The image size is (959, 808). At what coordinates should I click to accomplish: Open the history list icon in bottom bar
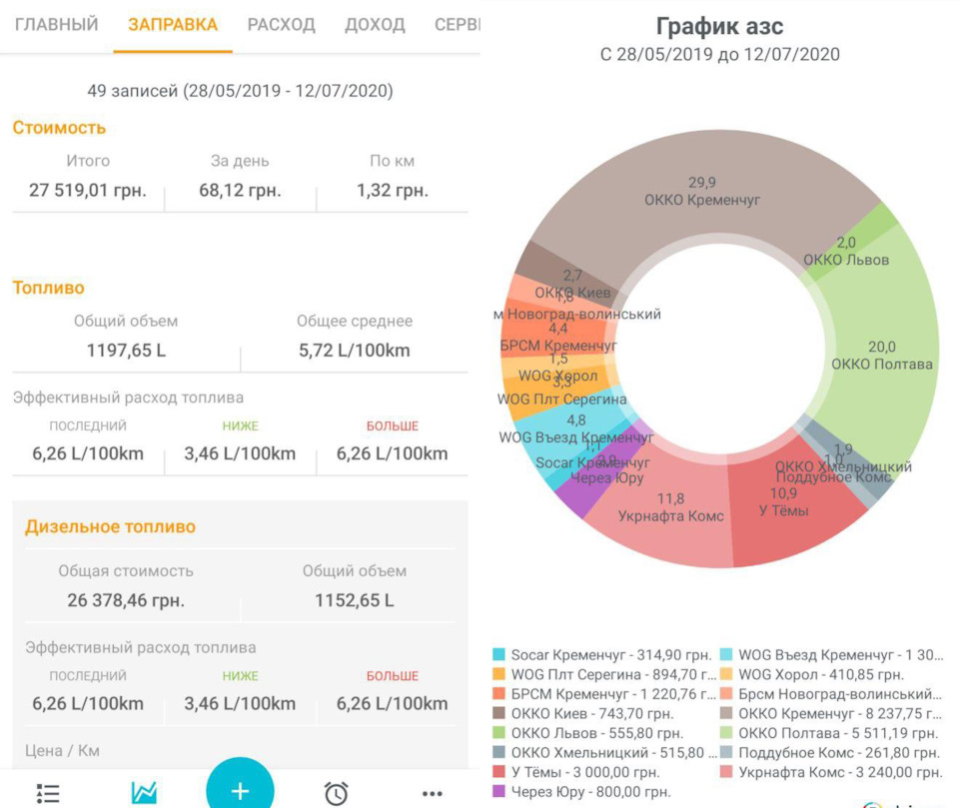click(48, 793)
